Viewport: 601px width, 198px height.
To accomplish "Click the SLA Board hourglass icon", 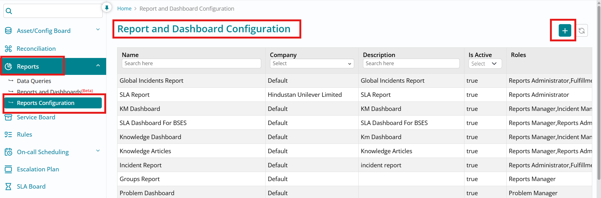I will point(8,186).
